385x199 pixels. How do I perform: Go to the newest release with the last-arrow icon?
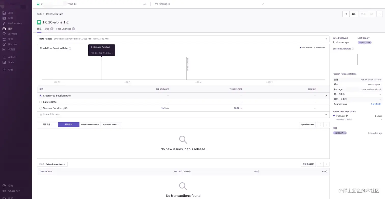(x=372, y=14)
